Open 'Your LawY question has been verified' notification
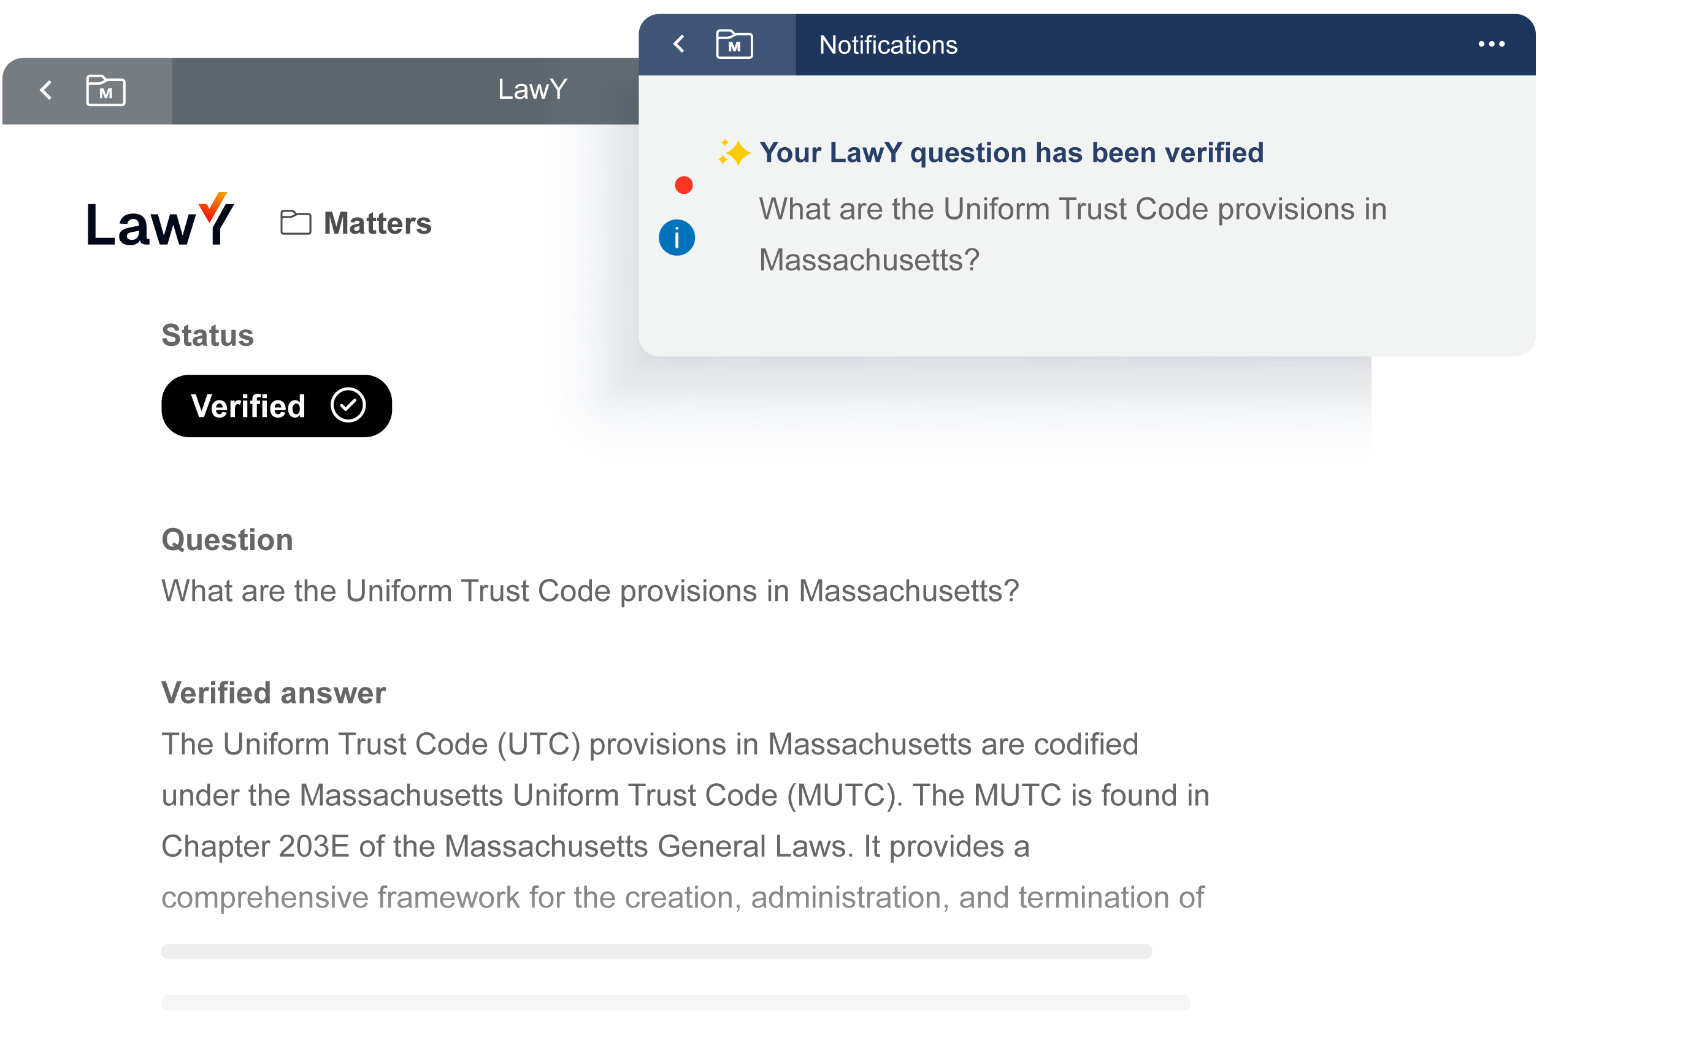The width and height of the screenshot is (1707, 1064). pyautogui.click(x=1010, y=153)
